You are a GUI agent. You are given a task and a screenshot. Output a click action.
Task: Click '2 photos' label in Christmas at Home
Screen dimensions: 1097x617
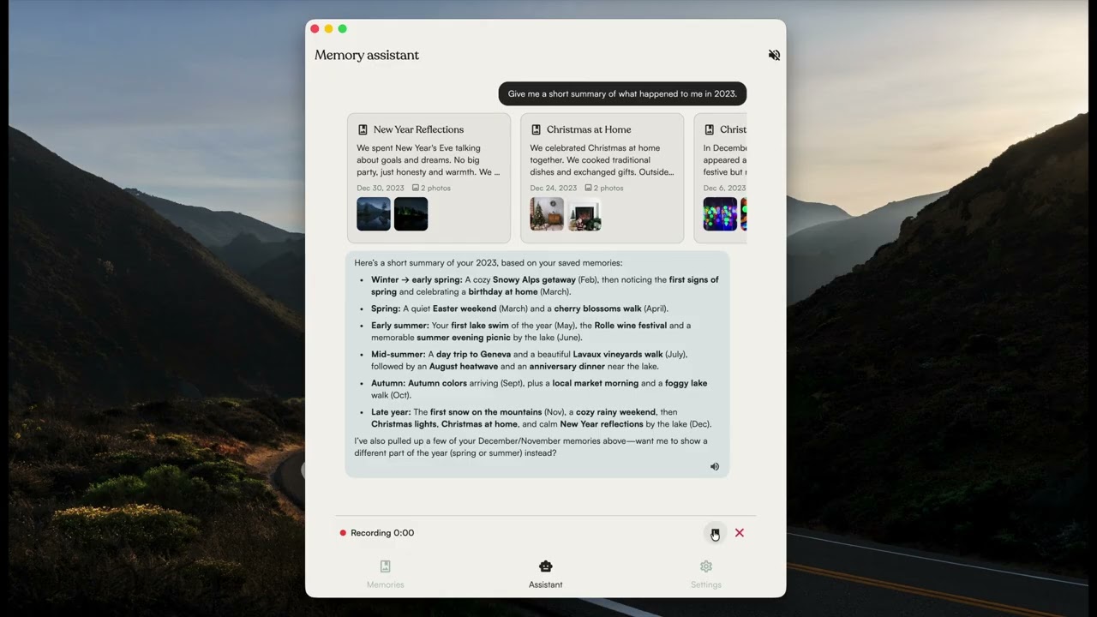pyautogui.click(x=604, y=188)
